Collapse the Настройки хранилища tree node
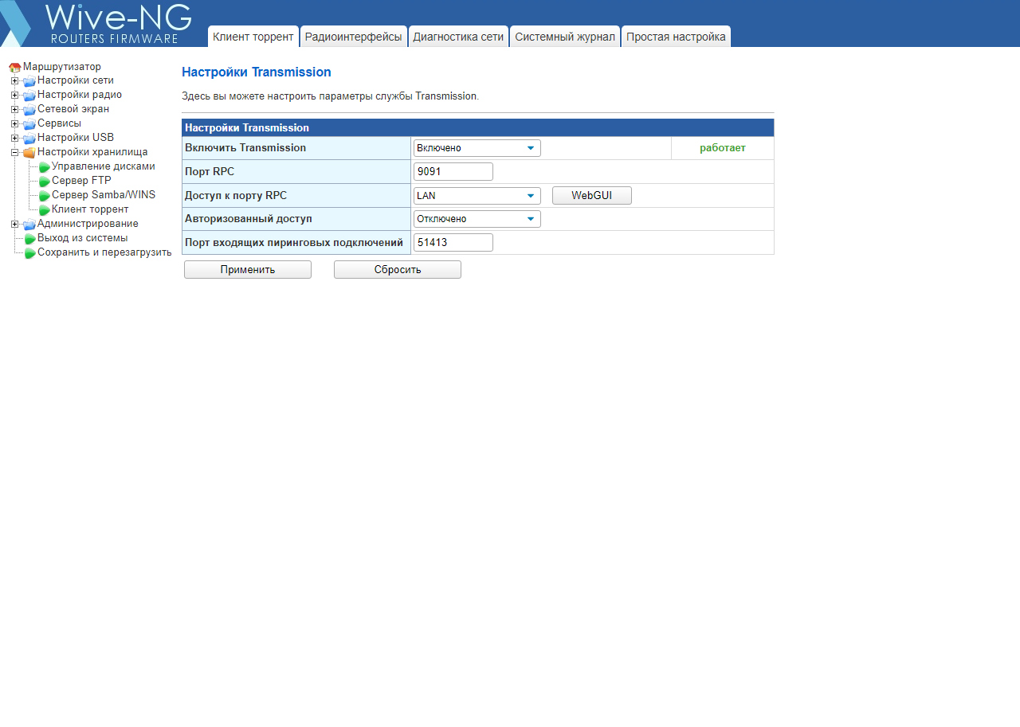 click(x=14, y=152)
